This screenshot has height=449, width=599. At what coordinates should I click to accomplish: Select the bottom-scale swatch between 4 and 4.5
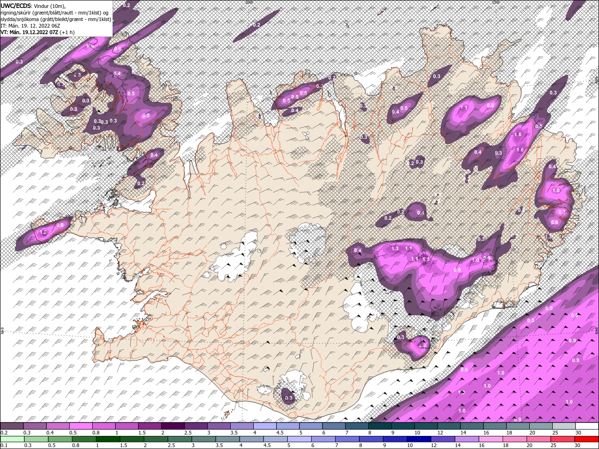(251, 439)
